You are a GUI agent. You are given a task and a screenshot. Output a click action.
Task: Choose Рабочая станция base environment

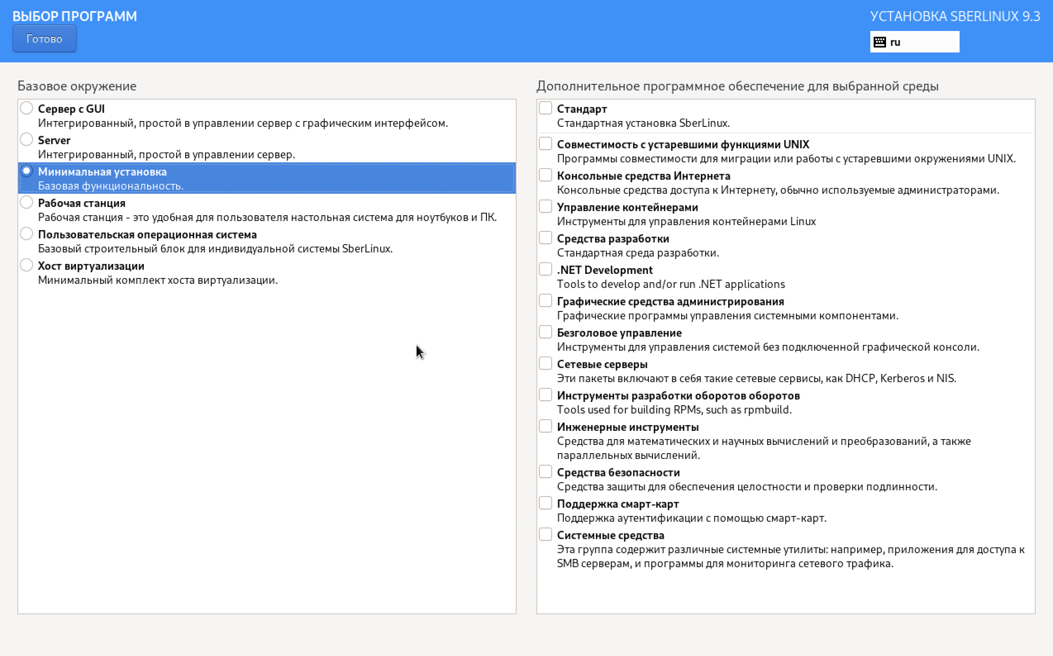pos(26,202)
